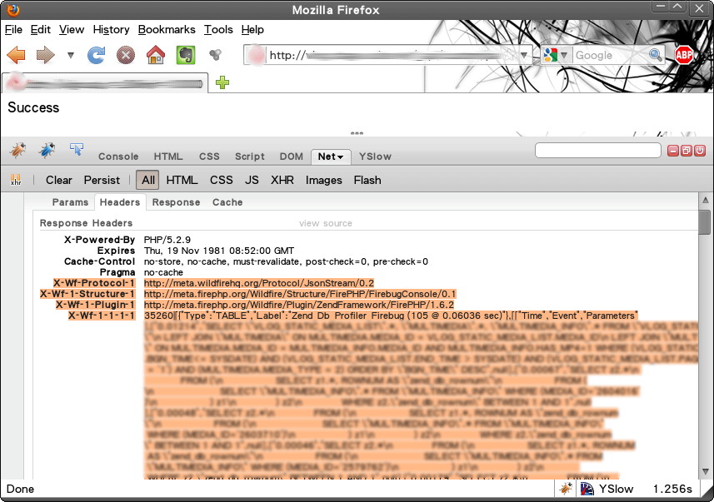This screenshot has height=502, width=714.
Task: Click the Firebug orange bug icon in panel toolbar
Action: click(x=18, y=150)
